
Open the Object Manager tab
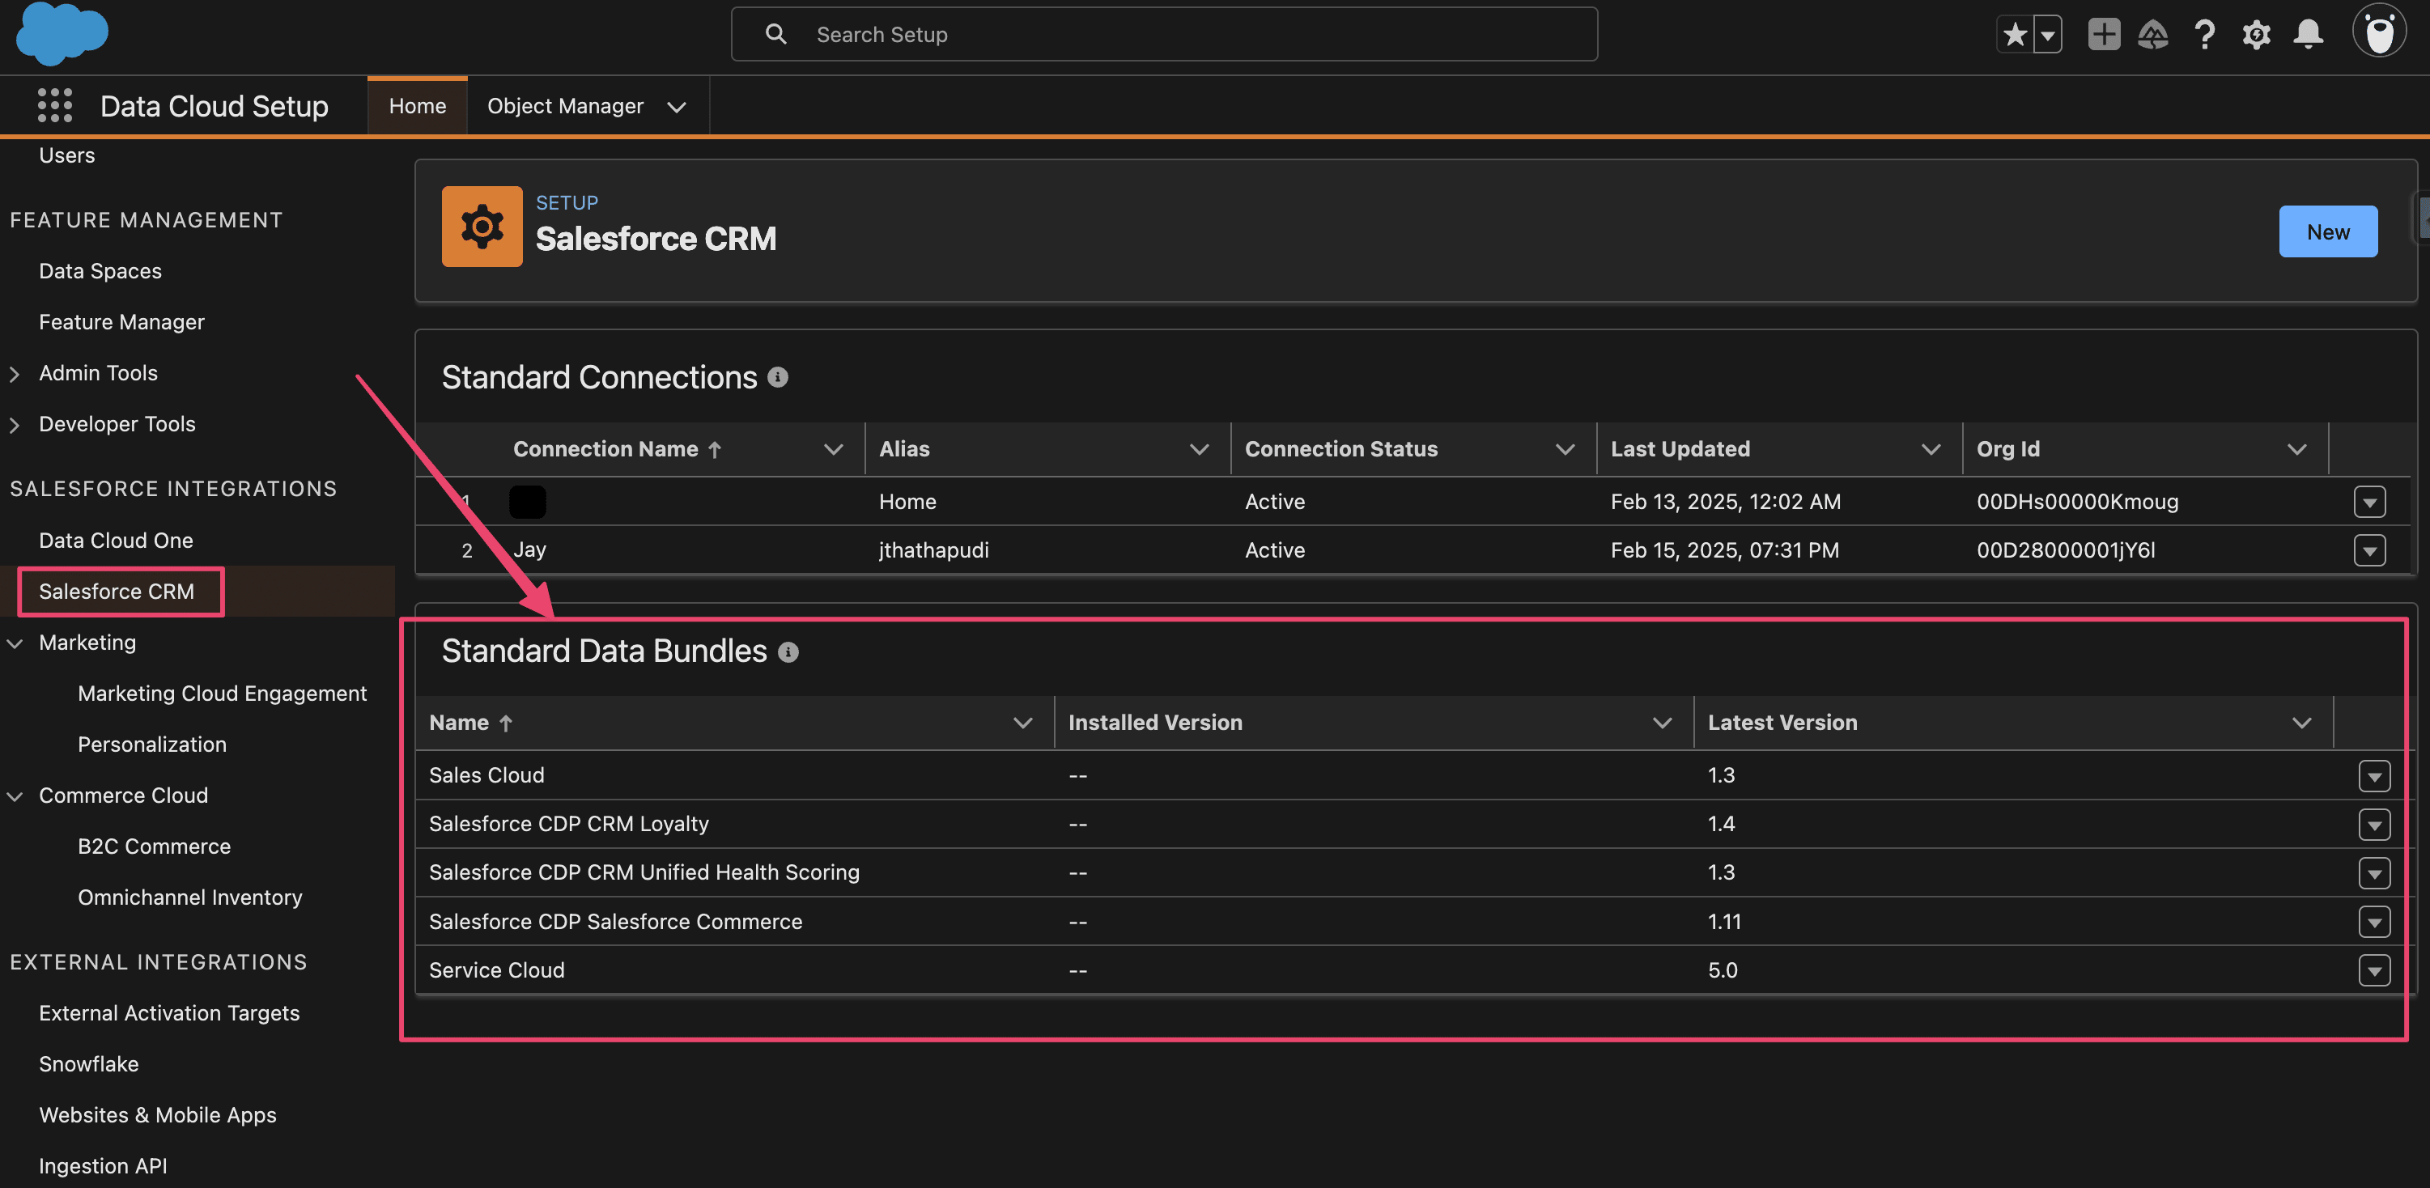point(565,105)
